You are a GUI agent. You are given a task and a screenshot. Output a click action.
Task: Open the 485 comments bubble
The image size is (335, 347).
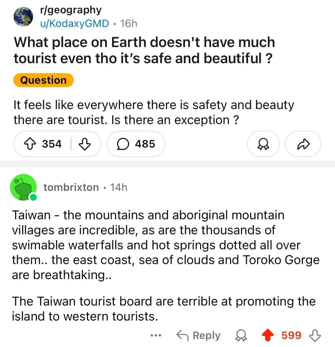coord(136,144)
